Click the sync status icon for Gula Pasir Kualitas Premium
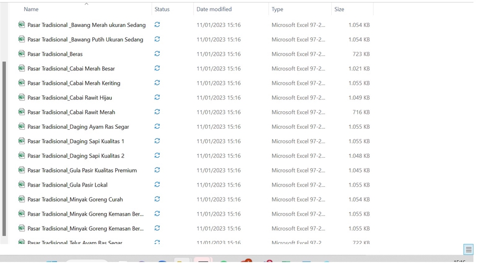Screen dimensions: 479x266 click(x=157, y=170)
